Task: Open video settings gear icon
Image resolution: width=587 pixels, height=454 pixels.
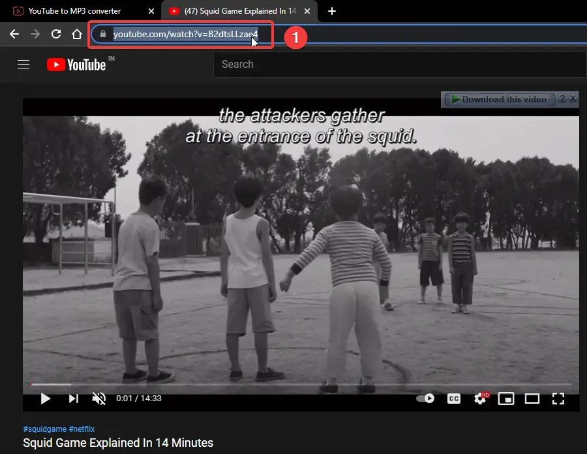Action: (x=481, y=399)
